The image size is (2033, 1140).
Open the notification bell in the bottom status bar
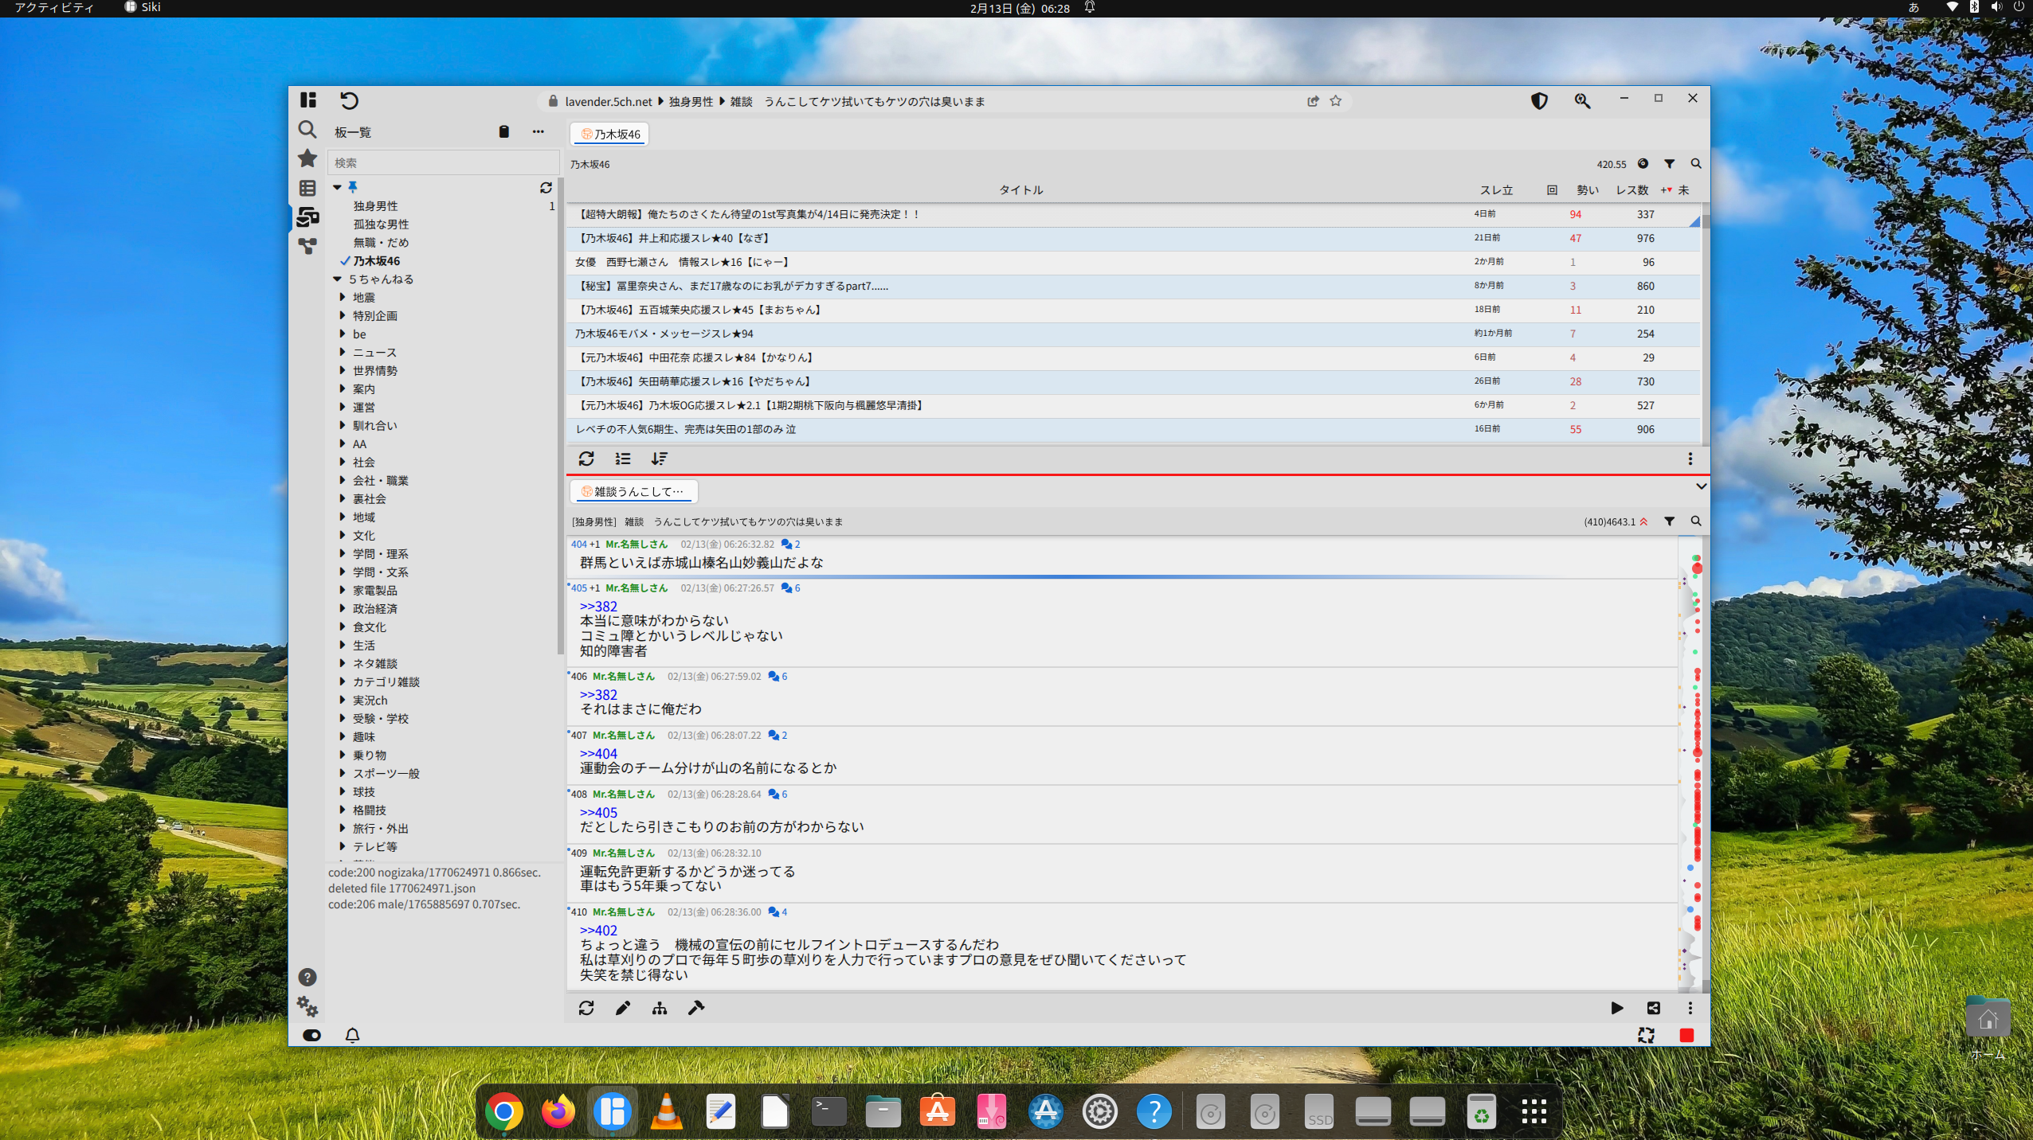coord(352,1035)
